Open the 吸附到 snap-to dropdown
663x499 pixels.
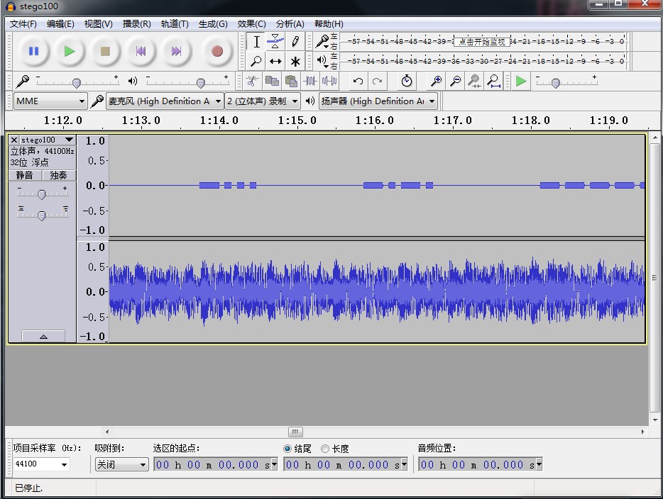(x=121, y=464)
